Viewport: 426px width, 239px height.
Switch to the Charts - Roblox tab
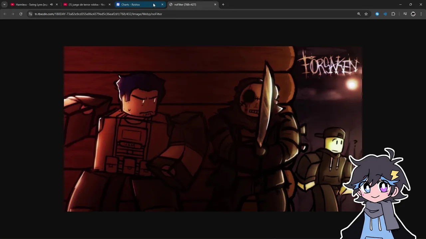140,5
